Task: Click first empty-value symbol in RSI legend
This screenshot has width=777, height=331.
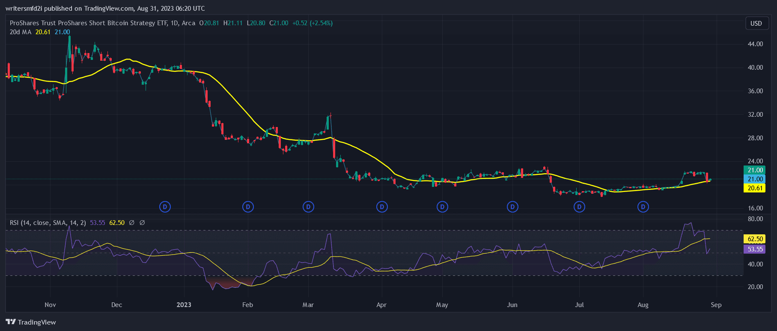Action: 132,223
